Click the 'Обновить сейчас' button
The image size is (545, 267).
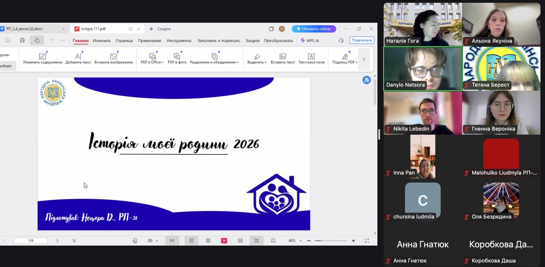tap(314, 29)
